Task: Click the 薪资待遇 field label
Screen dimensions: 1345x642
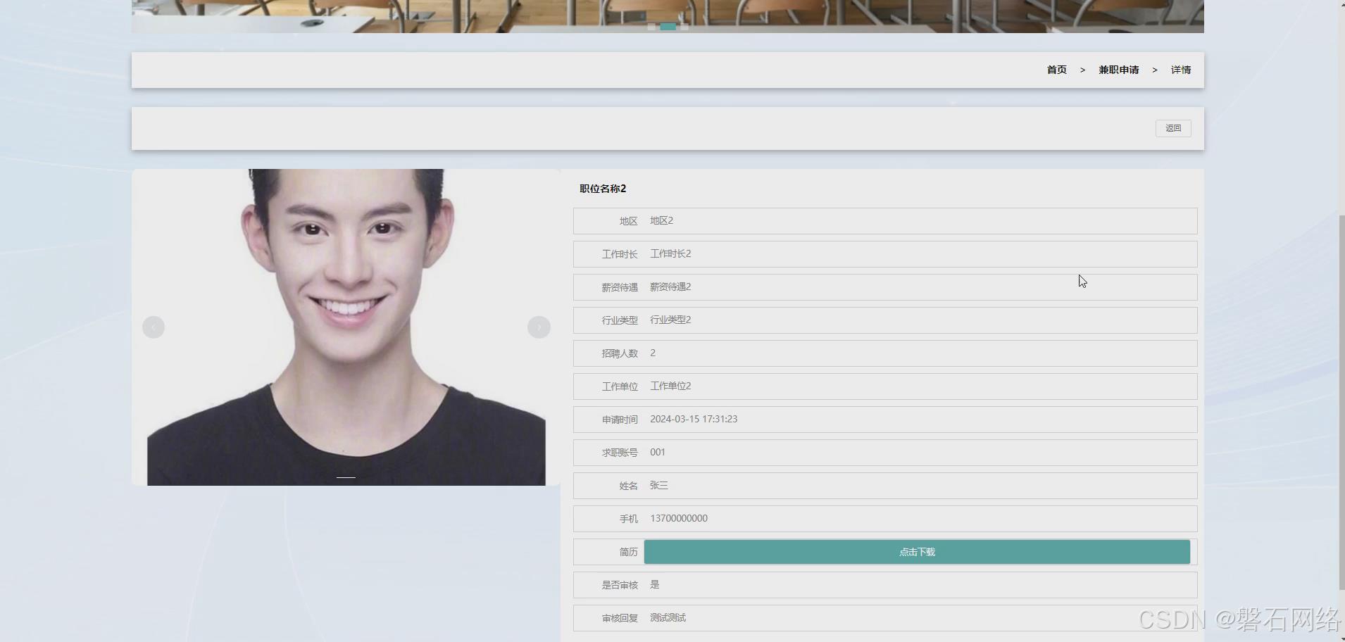Action: (620, 288)
